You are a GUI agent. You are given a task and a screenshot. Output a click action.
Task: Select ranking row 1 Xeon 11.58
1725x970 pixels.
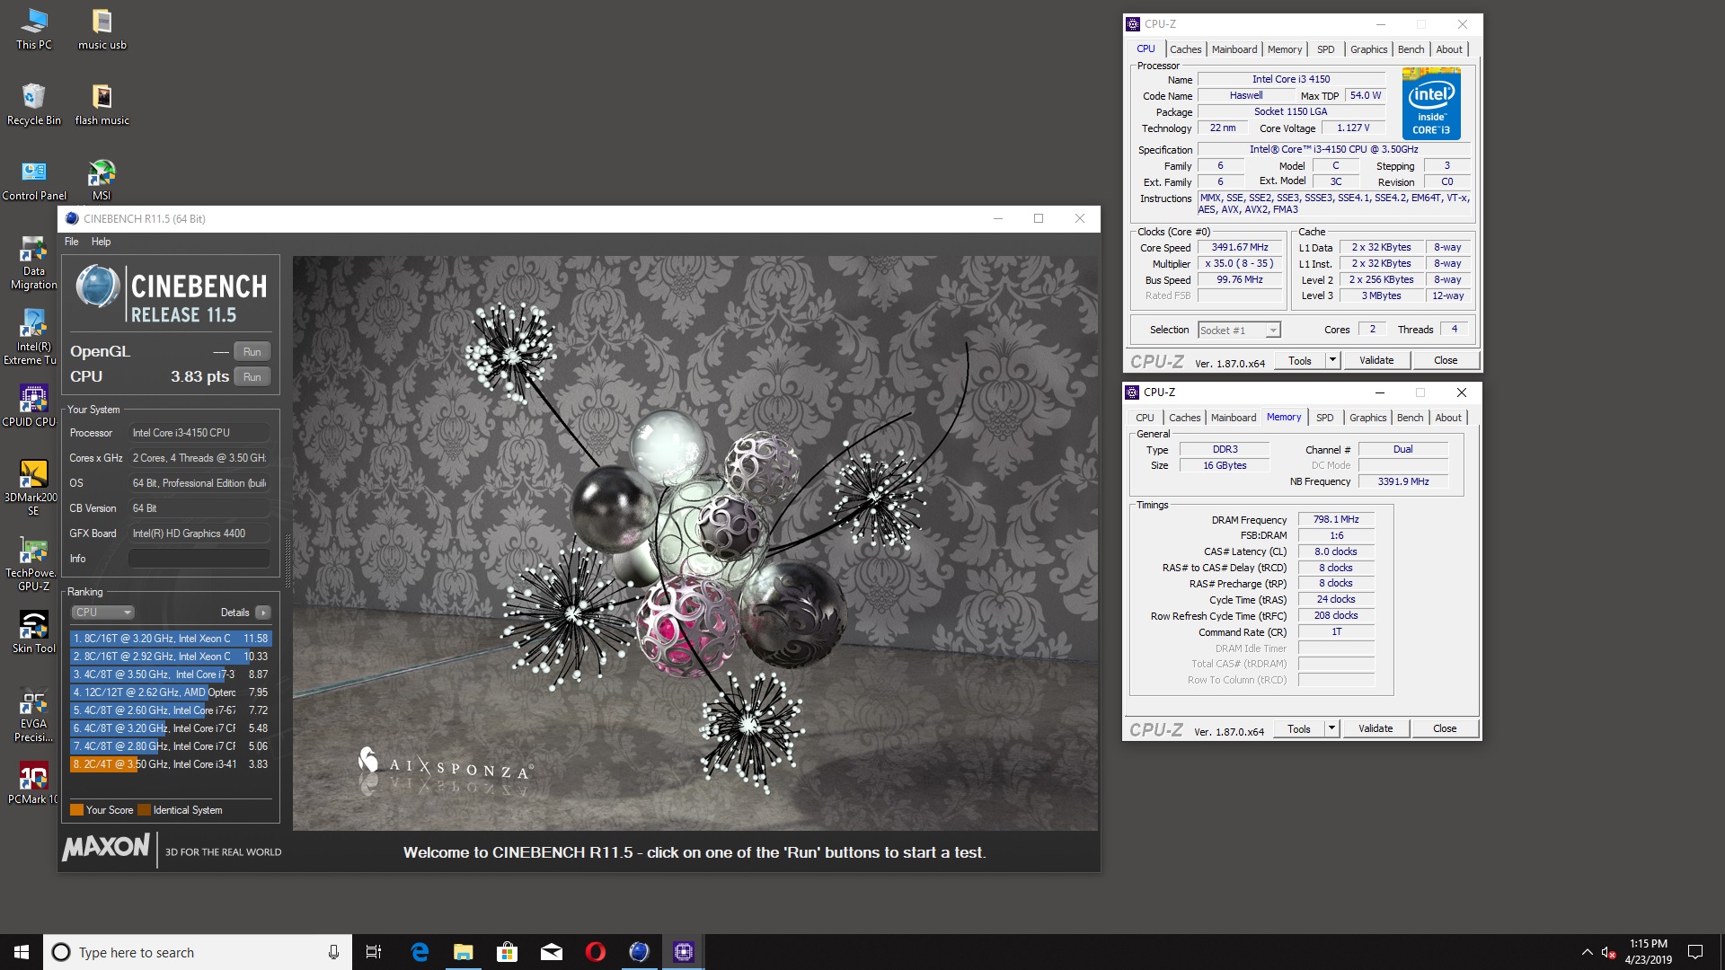(x=171, y=639)
